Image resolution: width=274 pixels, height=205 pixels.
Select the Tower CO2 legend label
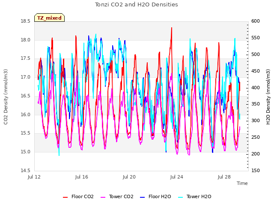pos(121,196)
